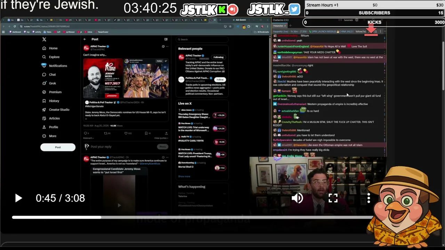Play the paused video

[x=18, y=198]
